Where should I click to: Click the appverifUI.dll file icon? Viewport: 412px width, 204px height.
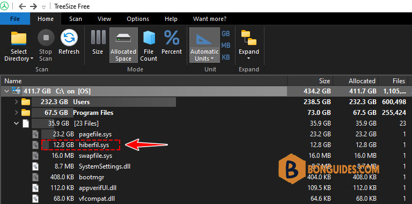(35, 188)
